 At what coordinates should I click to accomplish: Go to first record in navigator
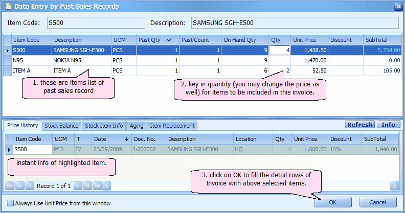tap(10, 185)
